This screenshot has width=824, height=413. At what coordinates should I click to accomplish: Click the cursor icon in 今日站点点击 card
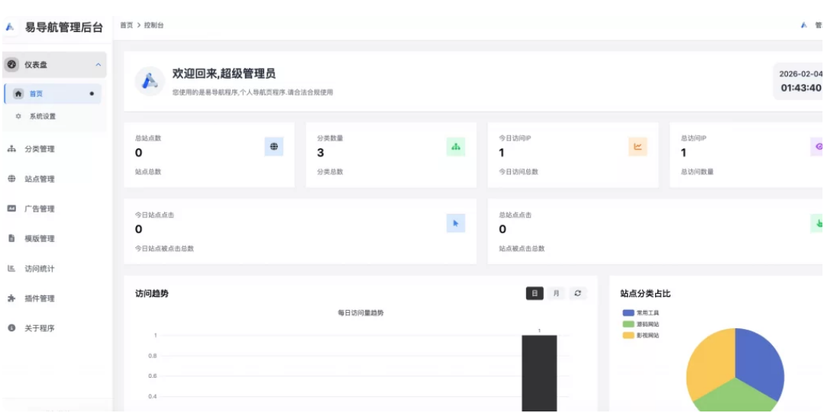(x=456, y=223)
